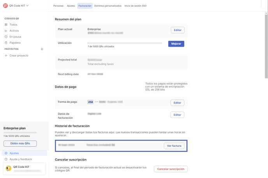Select Todos in QR codes sidebar
Image resolution: width=268 pixels, height=178 pixels.
(x=13, y=25)
